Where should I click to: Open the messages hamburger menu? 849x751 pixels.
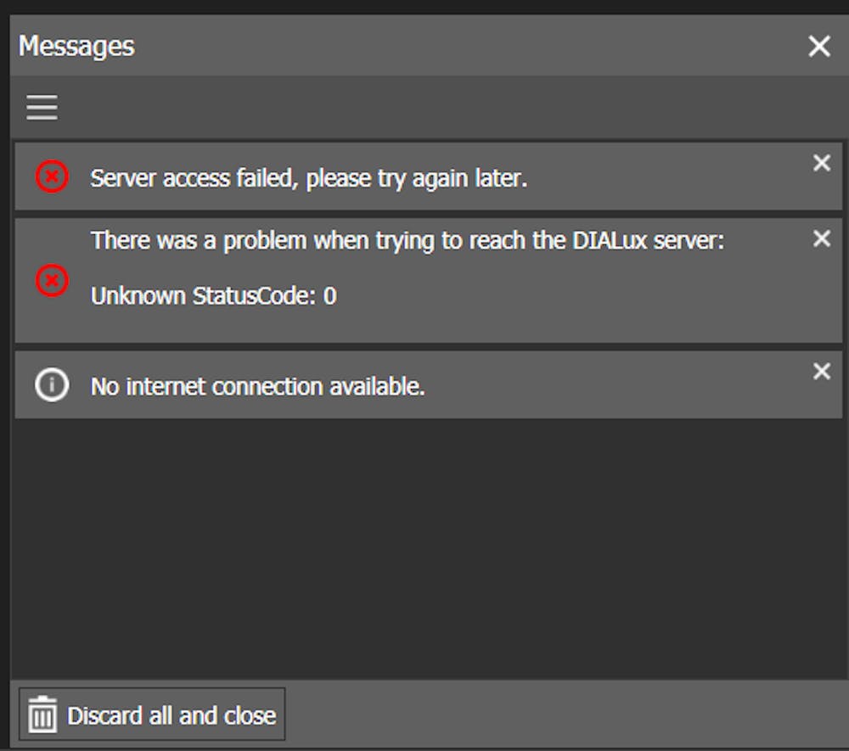(x=42, y=107)
